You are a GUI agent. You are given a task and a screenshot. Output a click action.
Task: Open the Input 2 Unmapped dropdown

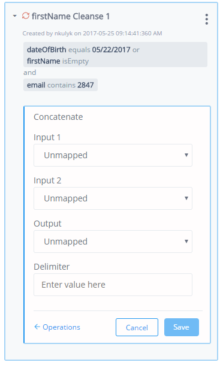pyautogui.click(x=113, y=198)
